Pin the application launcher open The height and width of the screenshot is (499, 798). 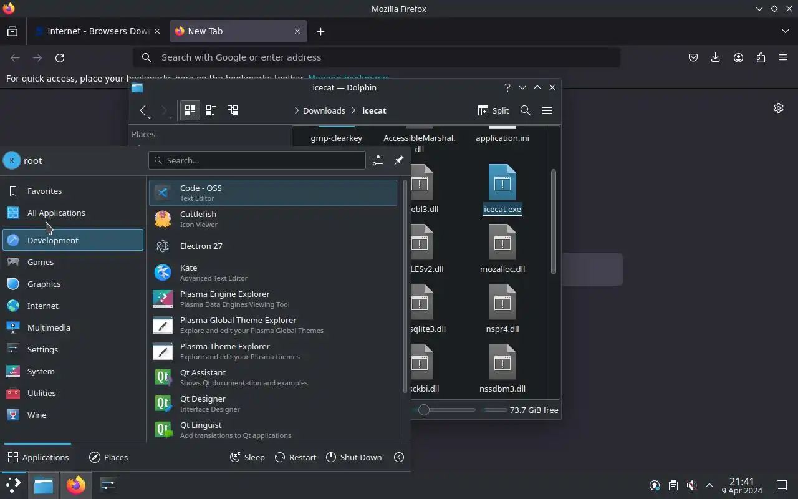399,160
